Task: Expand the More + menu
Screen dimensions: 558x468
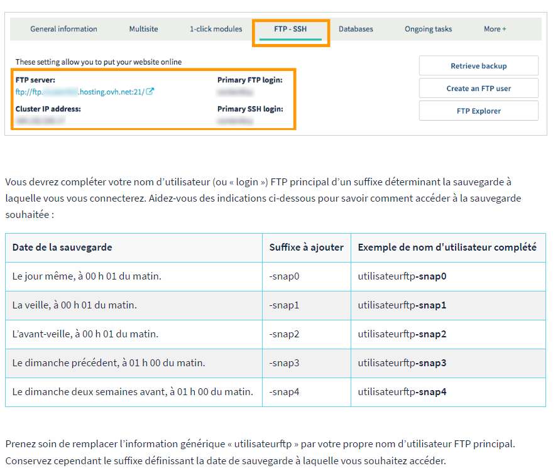Action: tap(495, 29)
